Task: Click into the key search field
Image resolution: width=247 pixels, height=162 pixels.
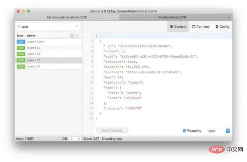Action: coord(46,27)
